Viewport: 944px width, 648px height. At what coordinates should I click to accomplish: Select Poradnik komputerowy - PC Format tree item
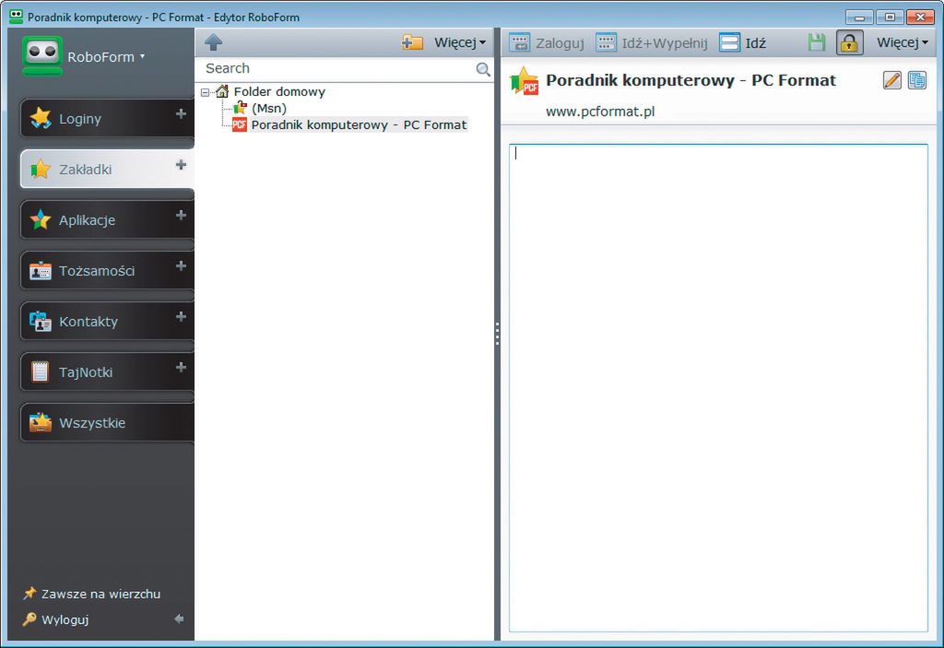pos(359,124)
